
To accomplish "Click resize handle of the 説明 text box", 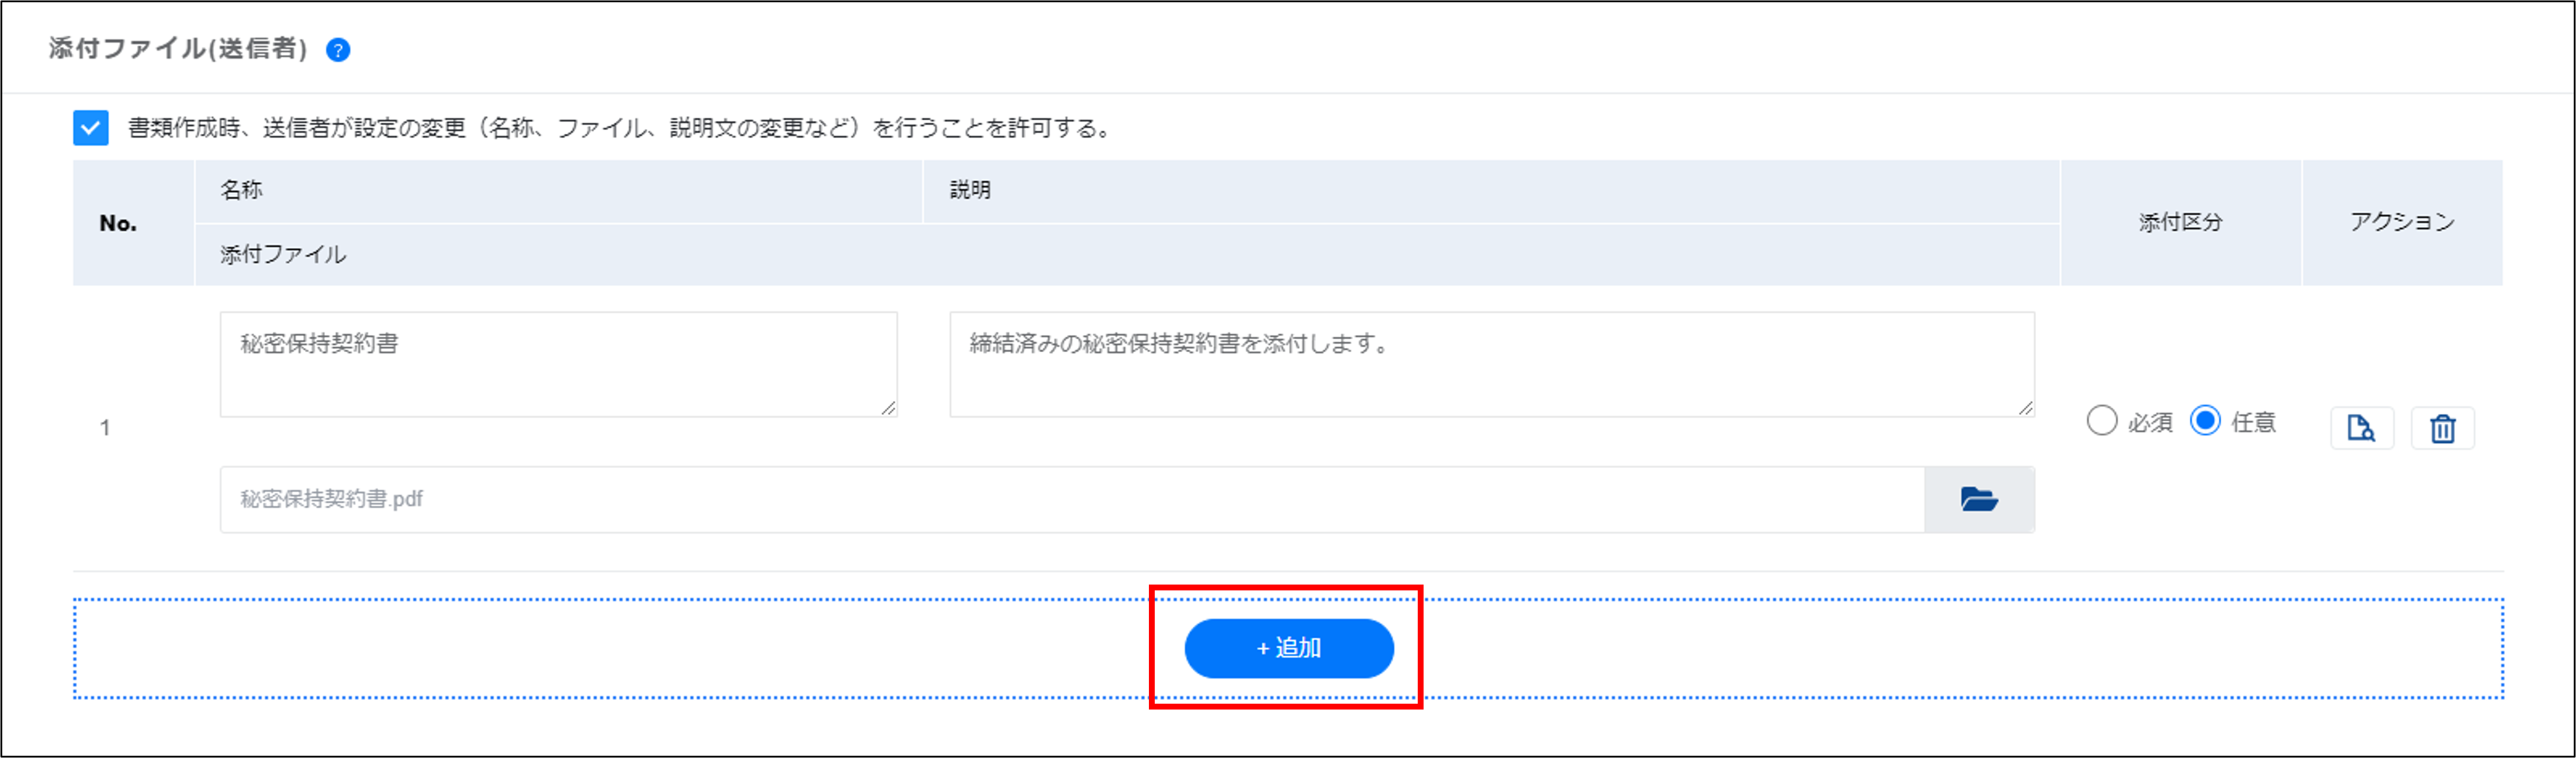I will click(x=2025, y=408).
